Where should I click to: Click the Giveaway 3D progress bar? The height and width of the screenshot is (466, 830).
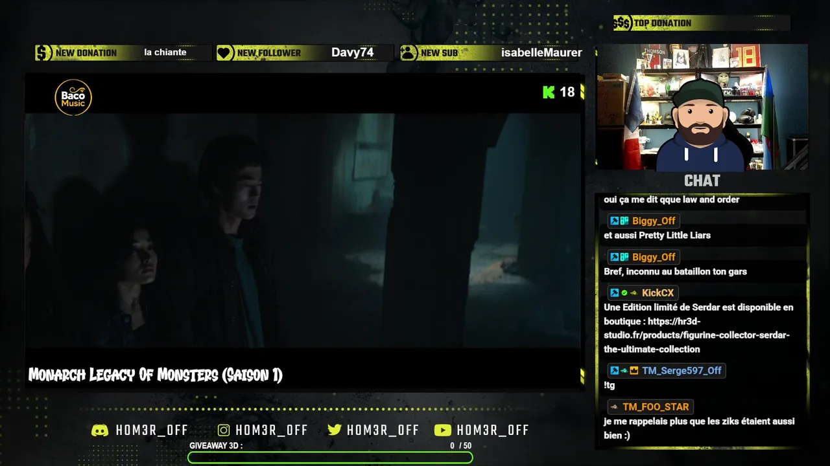(330, 458)
